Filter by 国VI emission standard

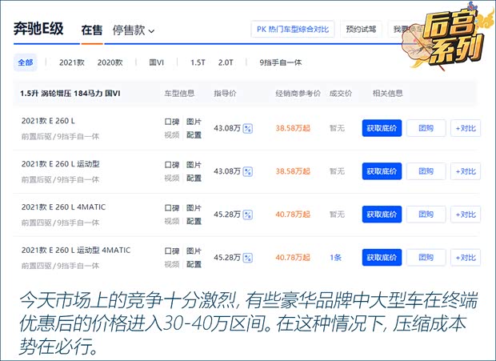pos(156,62)
